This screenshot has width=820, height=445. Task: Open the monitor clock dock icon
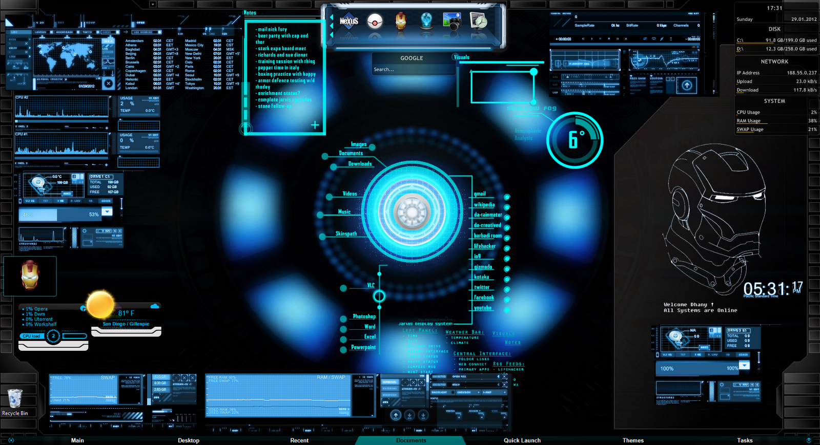[479, 21]
